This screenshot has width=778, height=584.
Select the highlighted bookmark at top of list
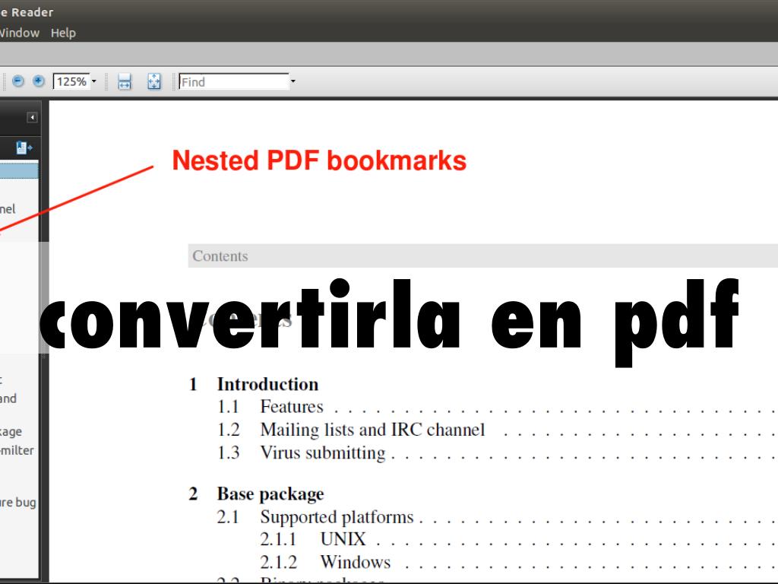pyautogui.click(x=19, y=170)
